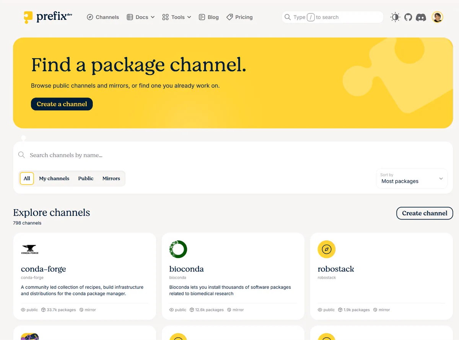
Task: Click the mirror icon on robostack card
Action: [375, 310]
